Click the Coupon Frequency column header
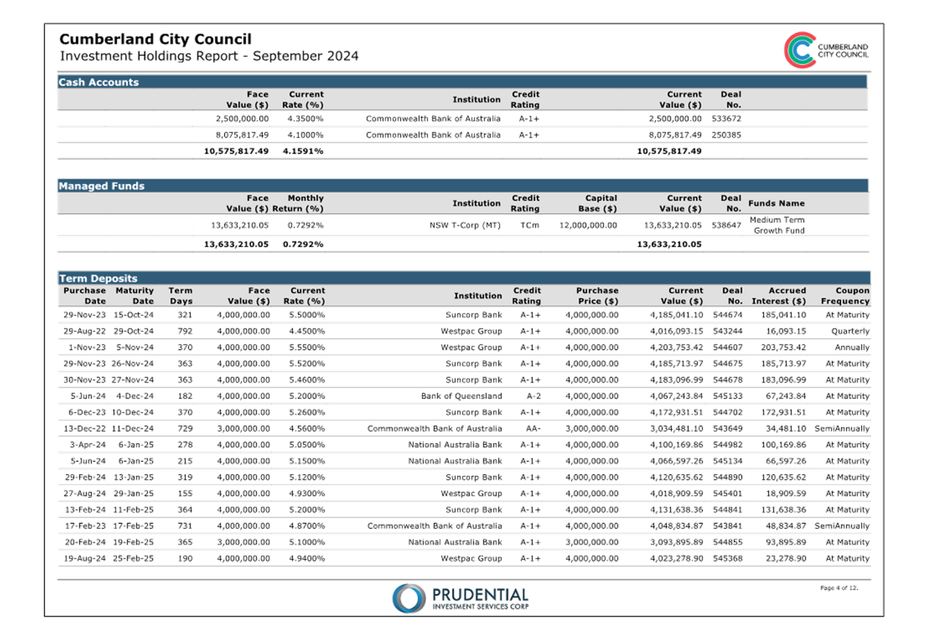 click(x=845, y=296)
